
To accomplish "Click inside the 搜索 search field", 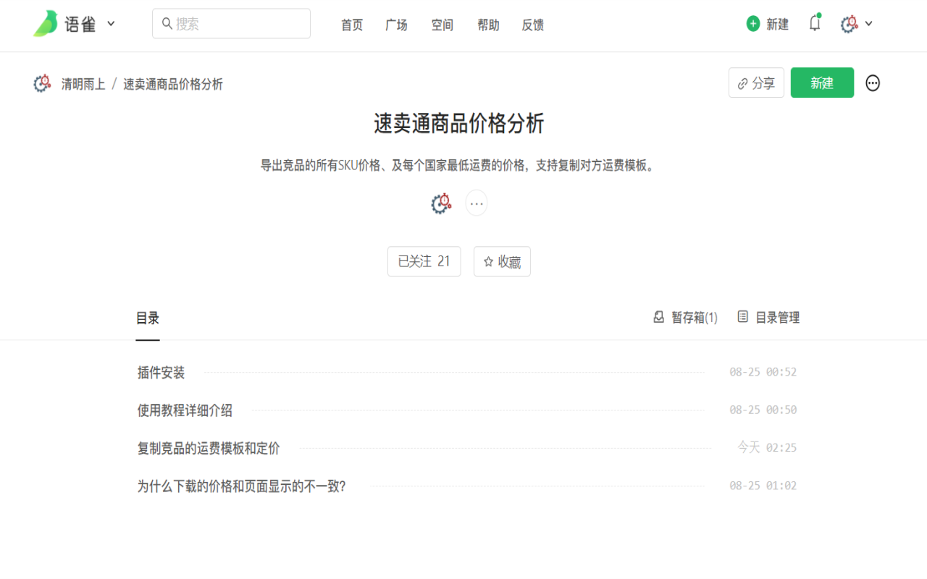I will pos(231,22).
